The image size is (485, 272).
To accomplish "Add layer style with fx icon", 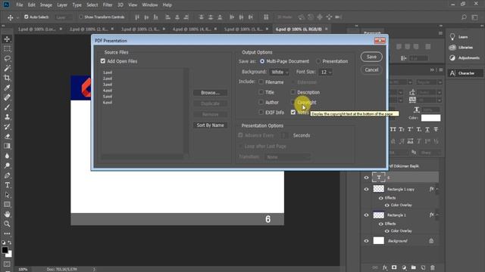I will click(x=384, y=267).
